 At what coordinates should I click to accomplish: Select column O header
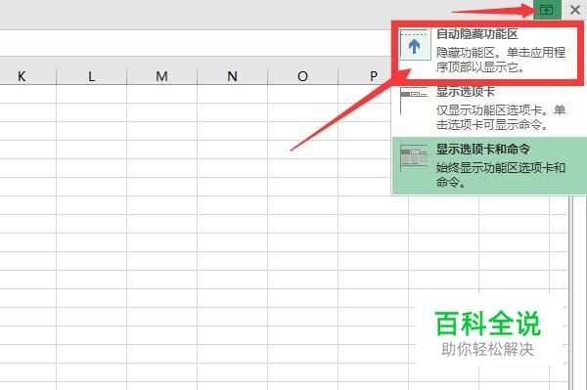tap(302, 76)
